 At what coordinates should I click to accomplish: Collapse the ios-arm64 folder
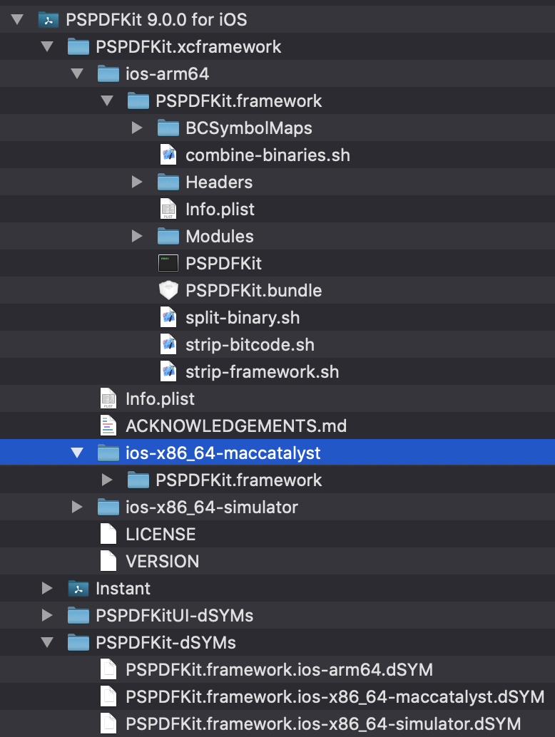click(77, 73)
